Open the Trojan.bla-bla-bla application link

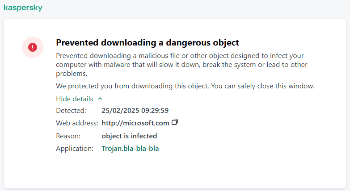click(130, 148)
